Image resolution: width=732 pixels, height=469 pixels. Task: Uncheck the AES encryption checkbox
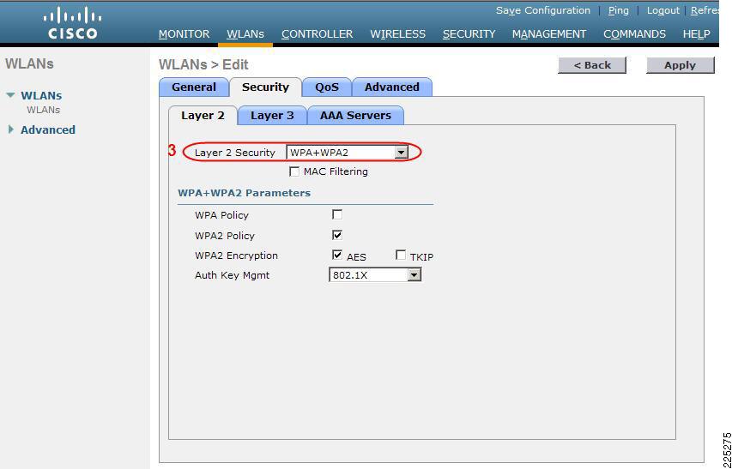click(337, 255)
